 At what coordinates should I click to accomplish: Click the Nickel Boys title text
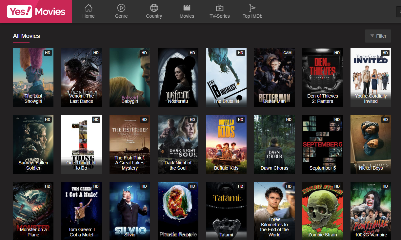[371, 168]
